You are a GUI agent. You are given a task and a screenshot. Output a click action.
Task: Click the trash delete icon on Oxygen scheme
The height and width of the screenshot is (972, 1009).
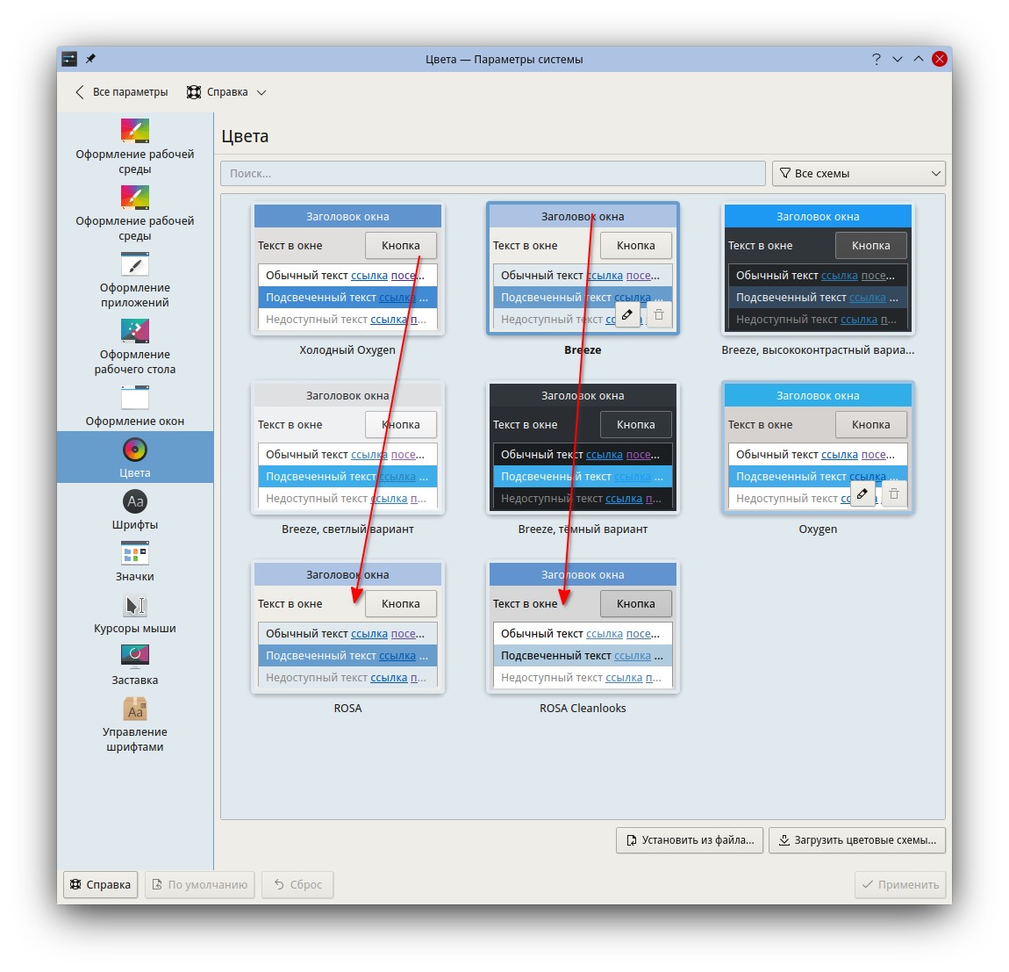pyautogui.click(x=894, y=493)
